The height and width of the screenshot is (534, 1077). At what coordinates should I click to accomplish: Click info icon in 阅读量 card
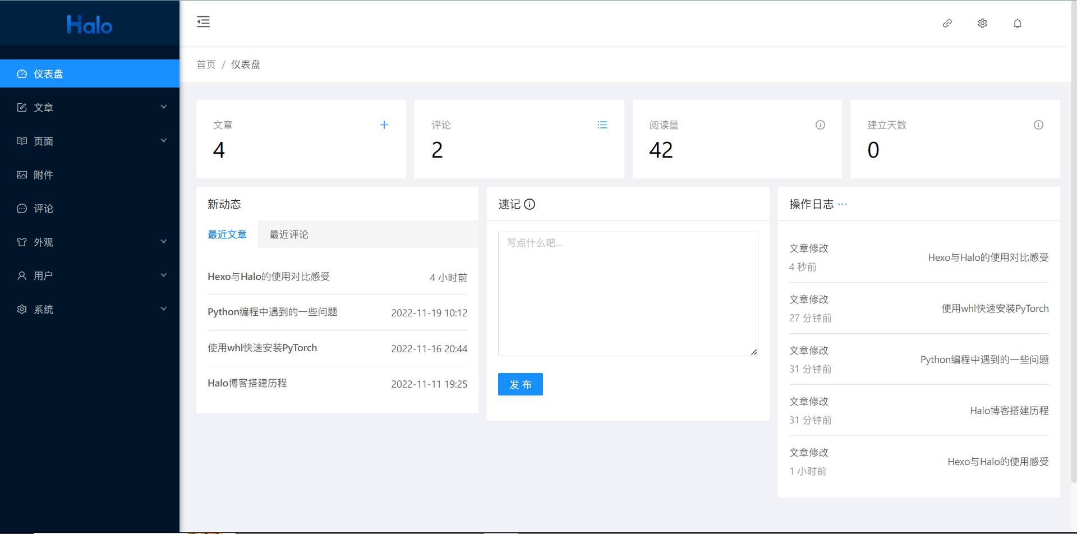(820, 125)
